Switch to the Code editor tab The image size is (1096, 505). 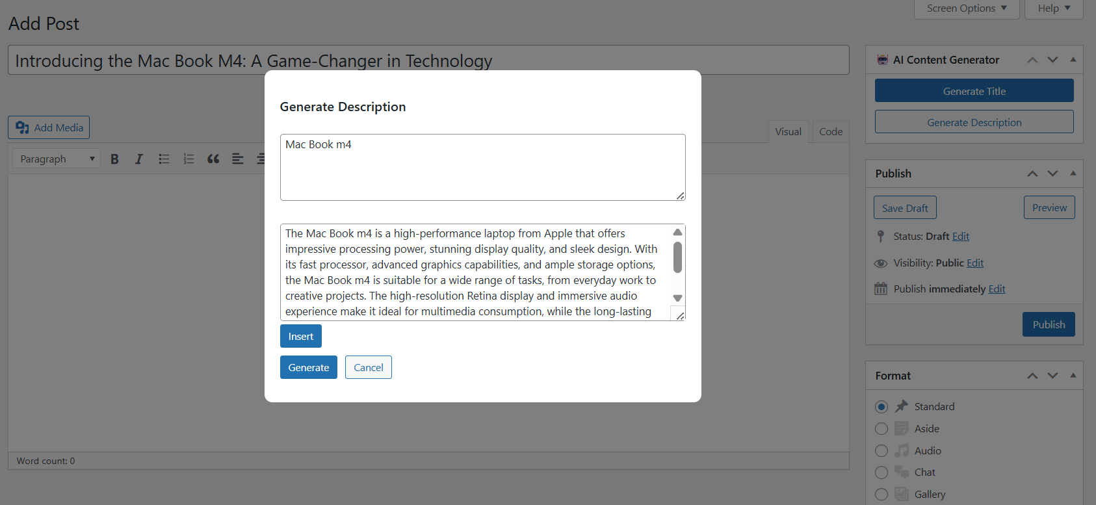[830, 132]
